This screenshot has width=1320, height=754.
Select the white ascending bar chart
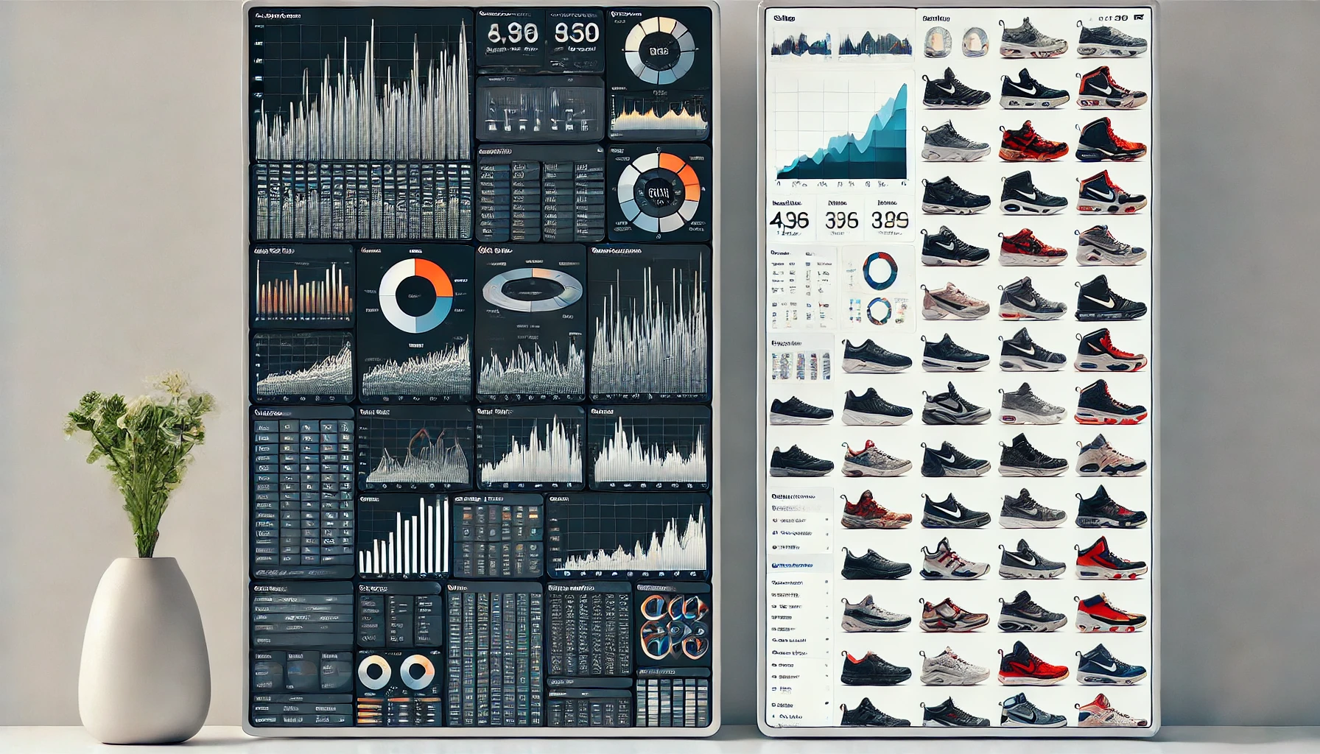pos(404,536)
